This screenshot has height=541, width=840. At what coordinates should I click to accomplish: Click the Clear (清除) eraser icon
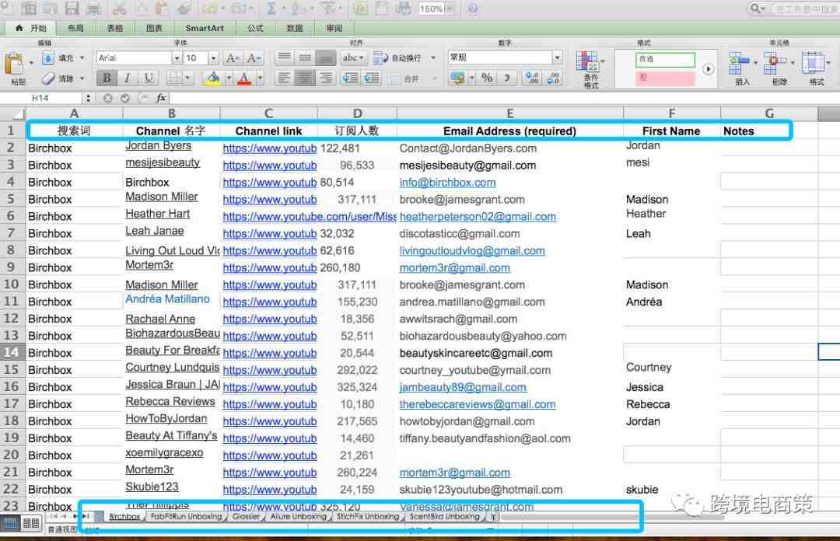pyautogui.click(x=48, y=79)
